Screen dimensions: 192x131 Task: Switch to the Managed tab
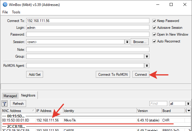point(10,96)
